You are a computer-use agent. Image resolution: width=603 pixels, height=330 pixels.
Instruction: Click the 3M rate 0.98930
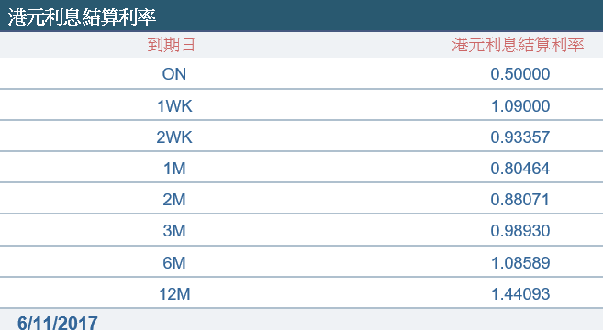[520, 230]
